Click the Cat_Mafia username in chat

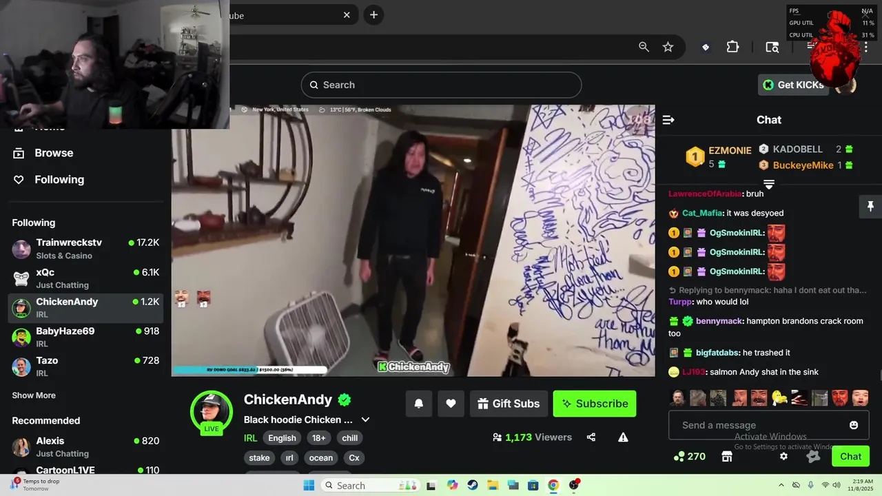click(x=702, y=213)
